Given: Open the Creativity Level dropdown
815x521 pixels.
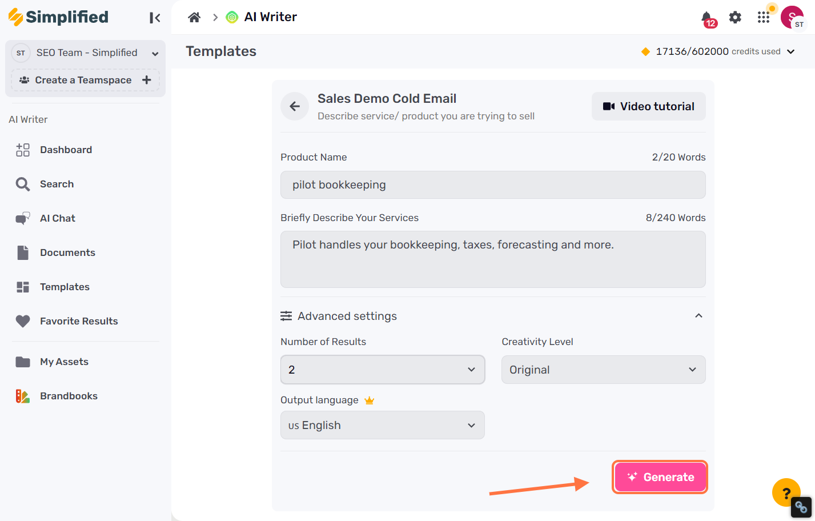Looking at the screenshot, I should (x=603, y=370).
